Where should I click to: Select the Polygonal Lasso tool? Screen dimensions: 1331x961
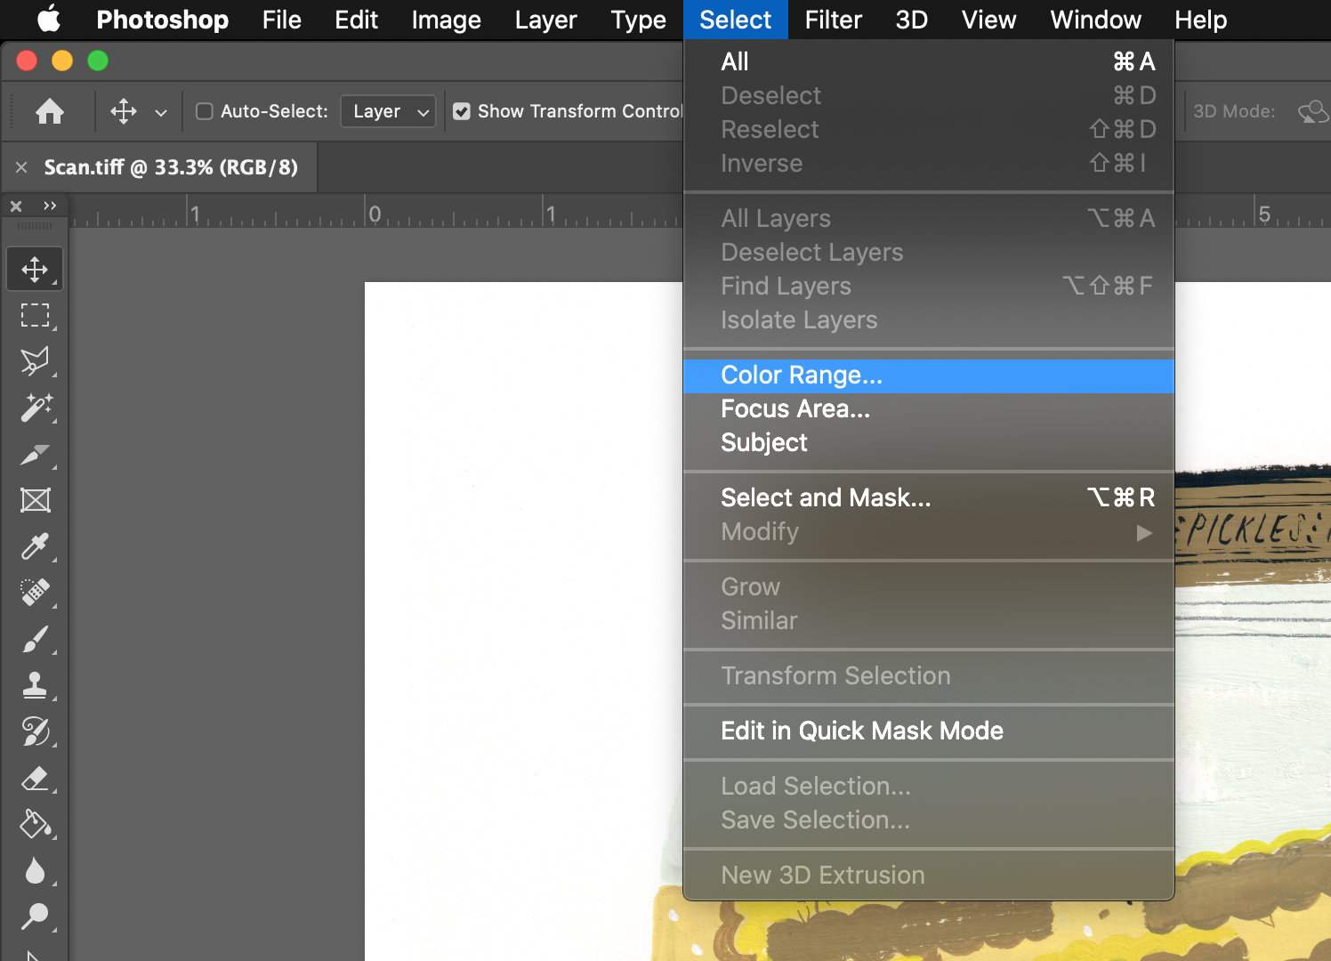pos(35,361)
